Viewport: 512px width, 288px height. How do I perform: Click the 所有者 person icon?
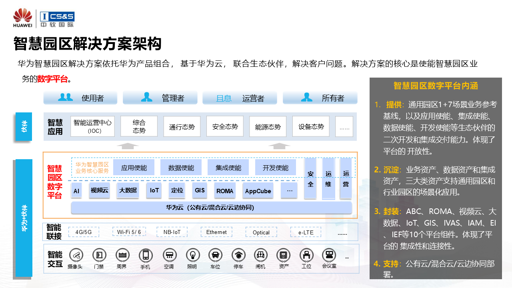(307, 97)
